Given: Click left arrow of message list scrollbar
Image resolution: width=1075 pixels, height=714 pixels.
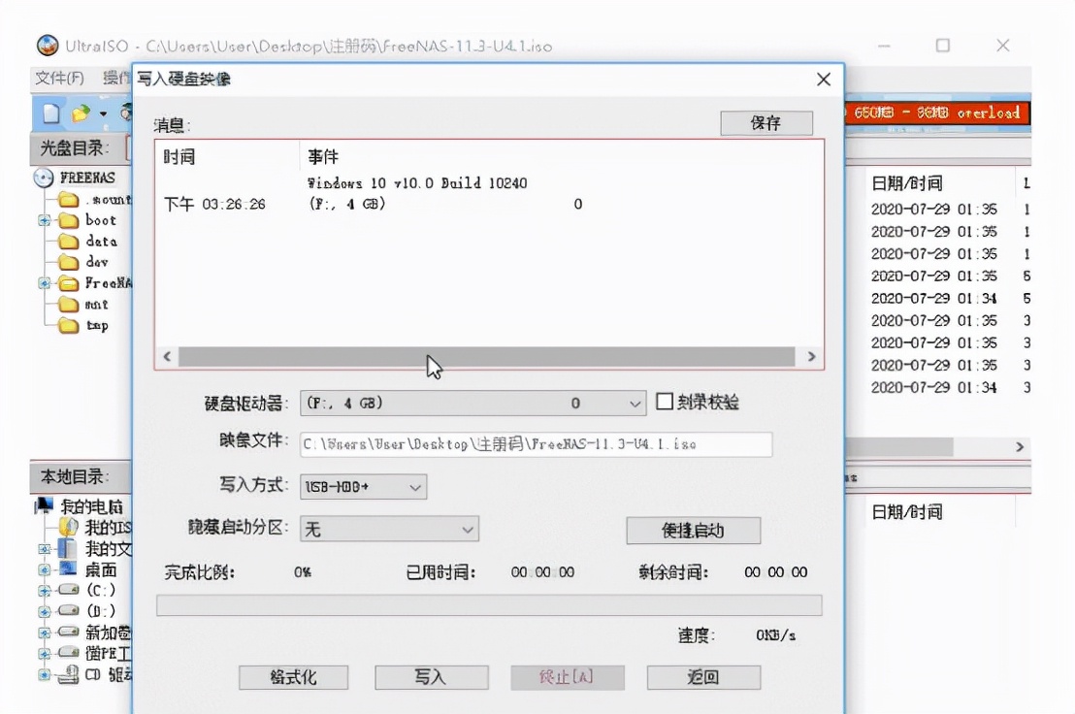Looking at the screenshot, I should [x=167, y=356].
